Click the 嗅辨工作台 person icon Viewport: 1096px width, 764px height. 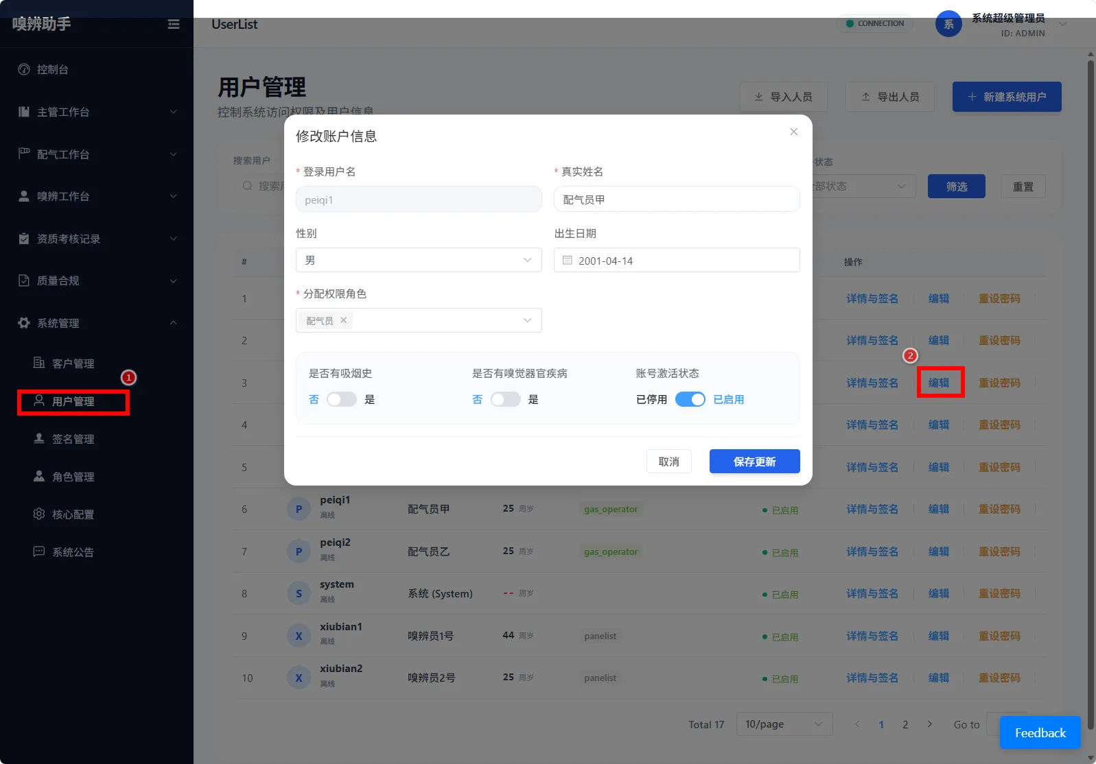click(24, 196)
